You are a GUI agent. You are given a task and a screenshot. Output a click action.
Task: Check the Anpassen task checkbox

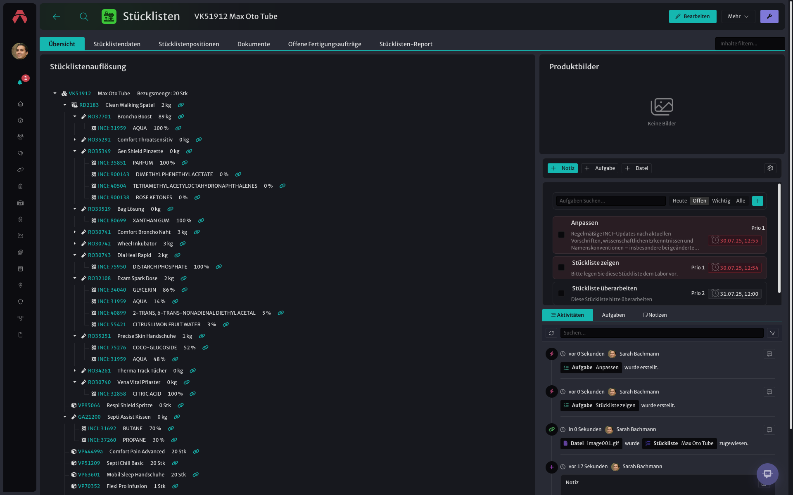(x=561, y=235)
